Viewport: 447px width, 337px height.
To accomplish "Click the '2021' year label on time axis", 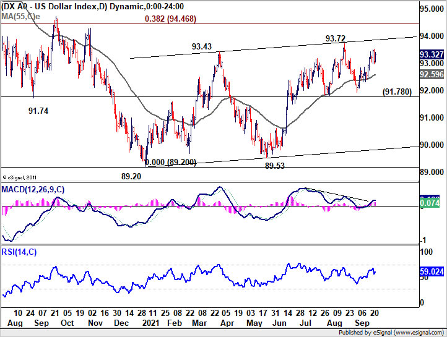I will pos(151,323).
